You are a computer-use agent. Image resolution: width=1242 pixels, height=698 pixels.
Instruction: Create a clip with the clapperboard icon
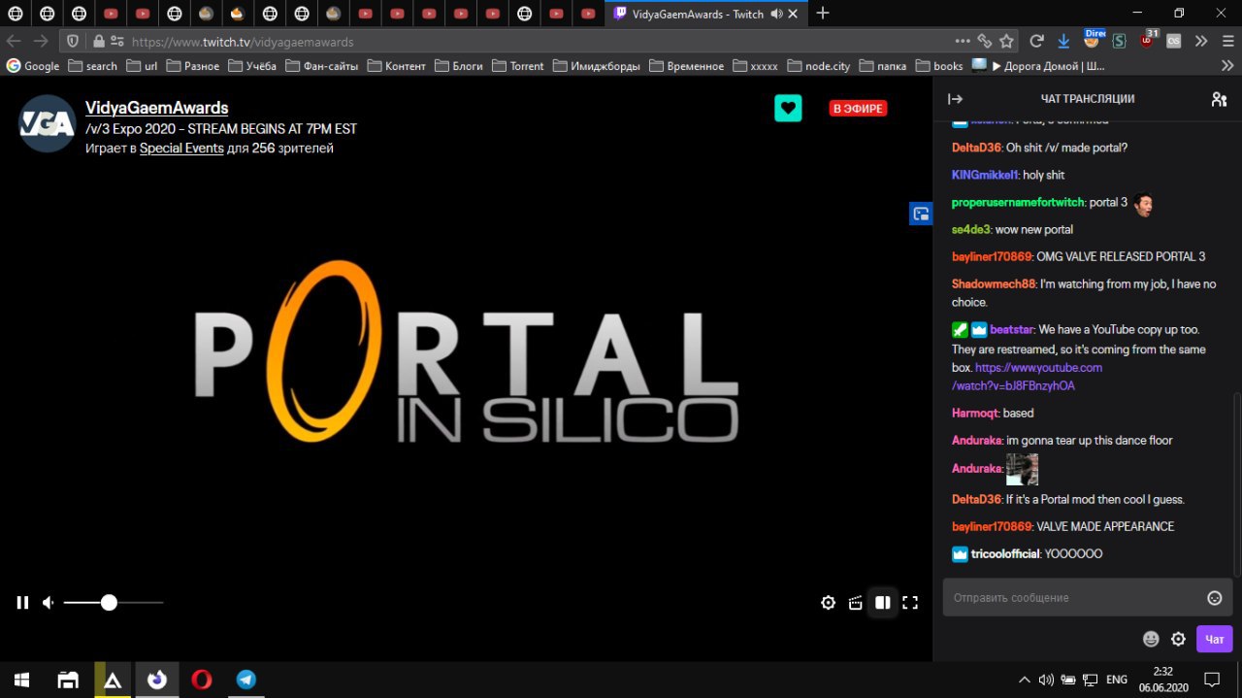[855, 603]
